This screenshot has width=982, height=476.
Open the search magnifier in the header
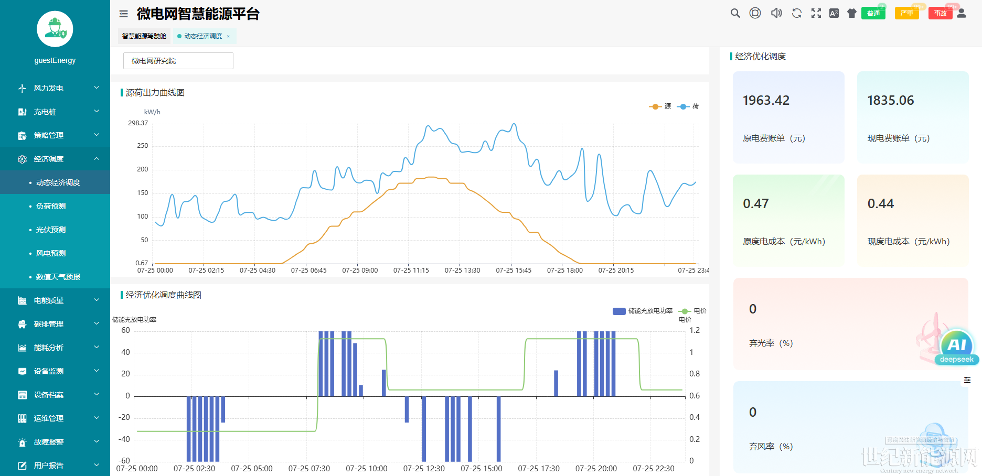(735, 14)
